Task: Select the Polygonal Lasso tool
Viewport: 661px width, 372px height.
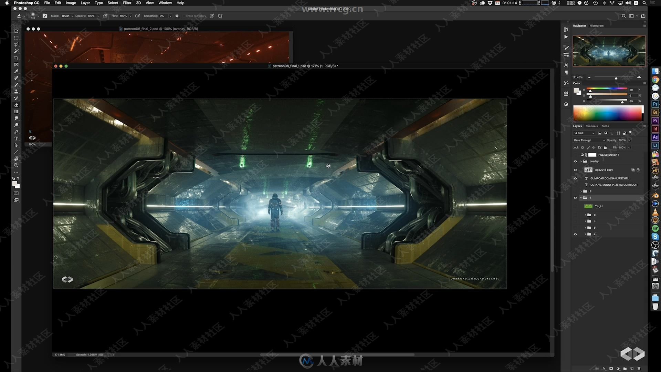Action: [x=16, y=44]
